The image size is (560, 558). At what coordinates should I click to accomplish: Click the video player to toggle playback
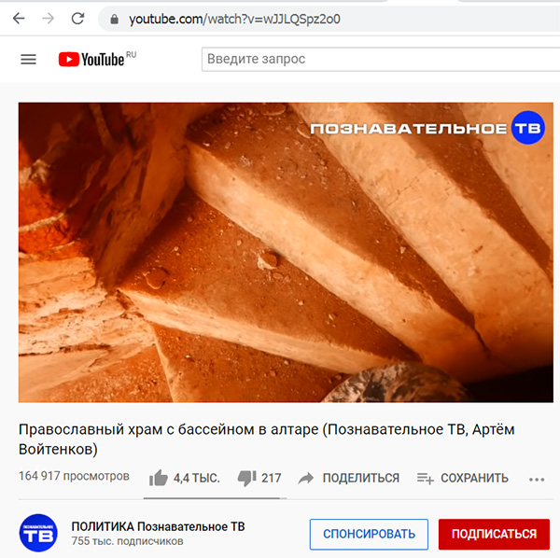286,252
